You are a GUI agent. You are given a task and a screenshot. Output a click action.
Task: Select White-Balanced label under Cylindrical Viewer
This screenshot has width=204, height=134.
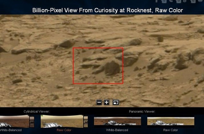tap(11, 130)
